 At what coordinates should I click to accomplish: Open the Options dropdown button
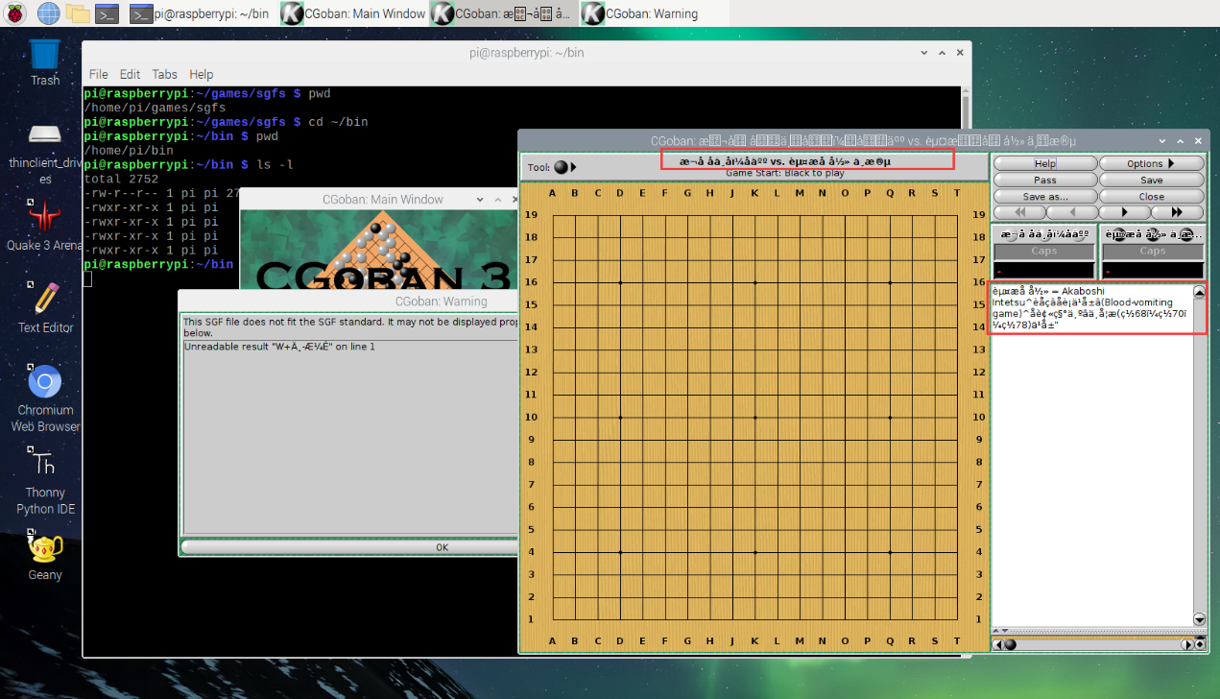coord(1151,163)
